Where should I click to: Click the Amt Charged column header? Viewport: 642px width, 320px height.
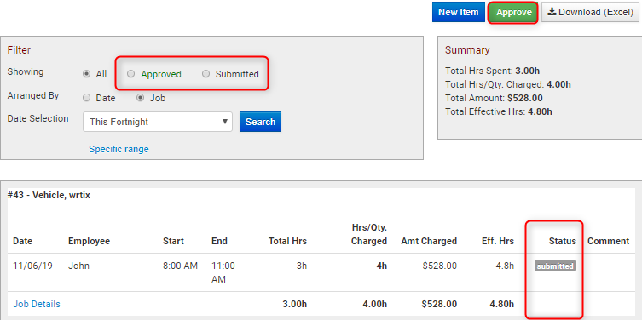[429, 241]
